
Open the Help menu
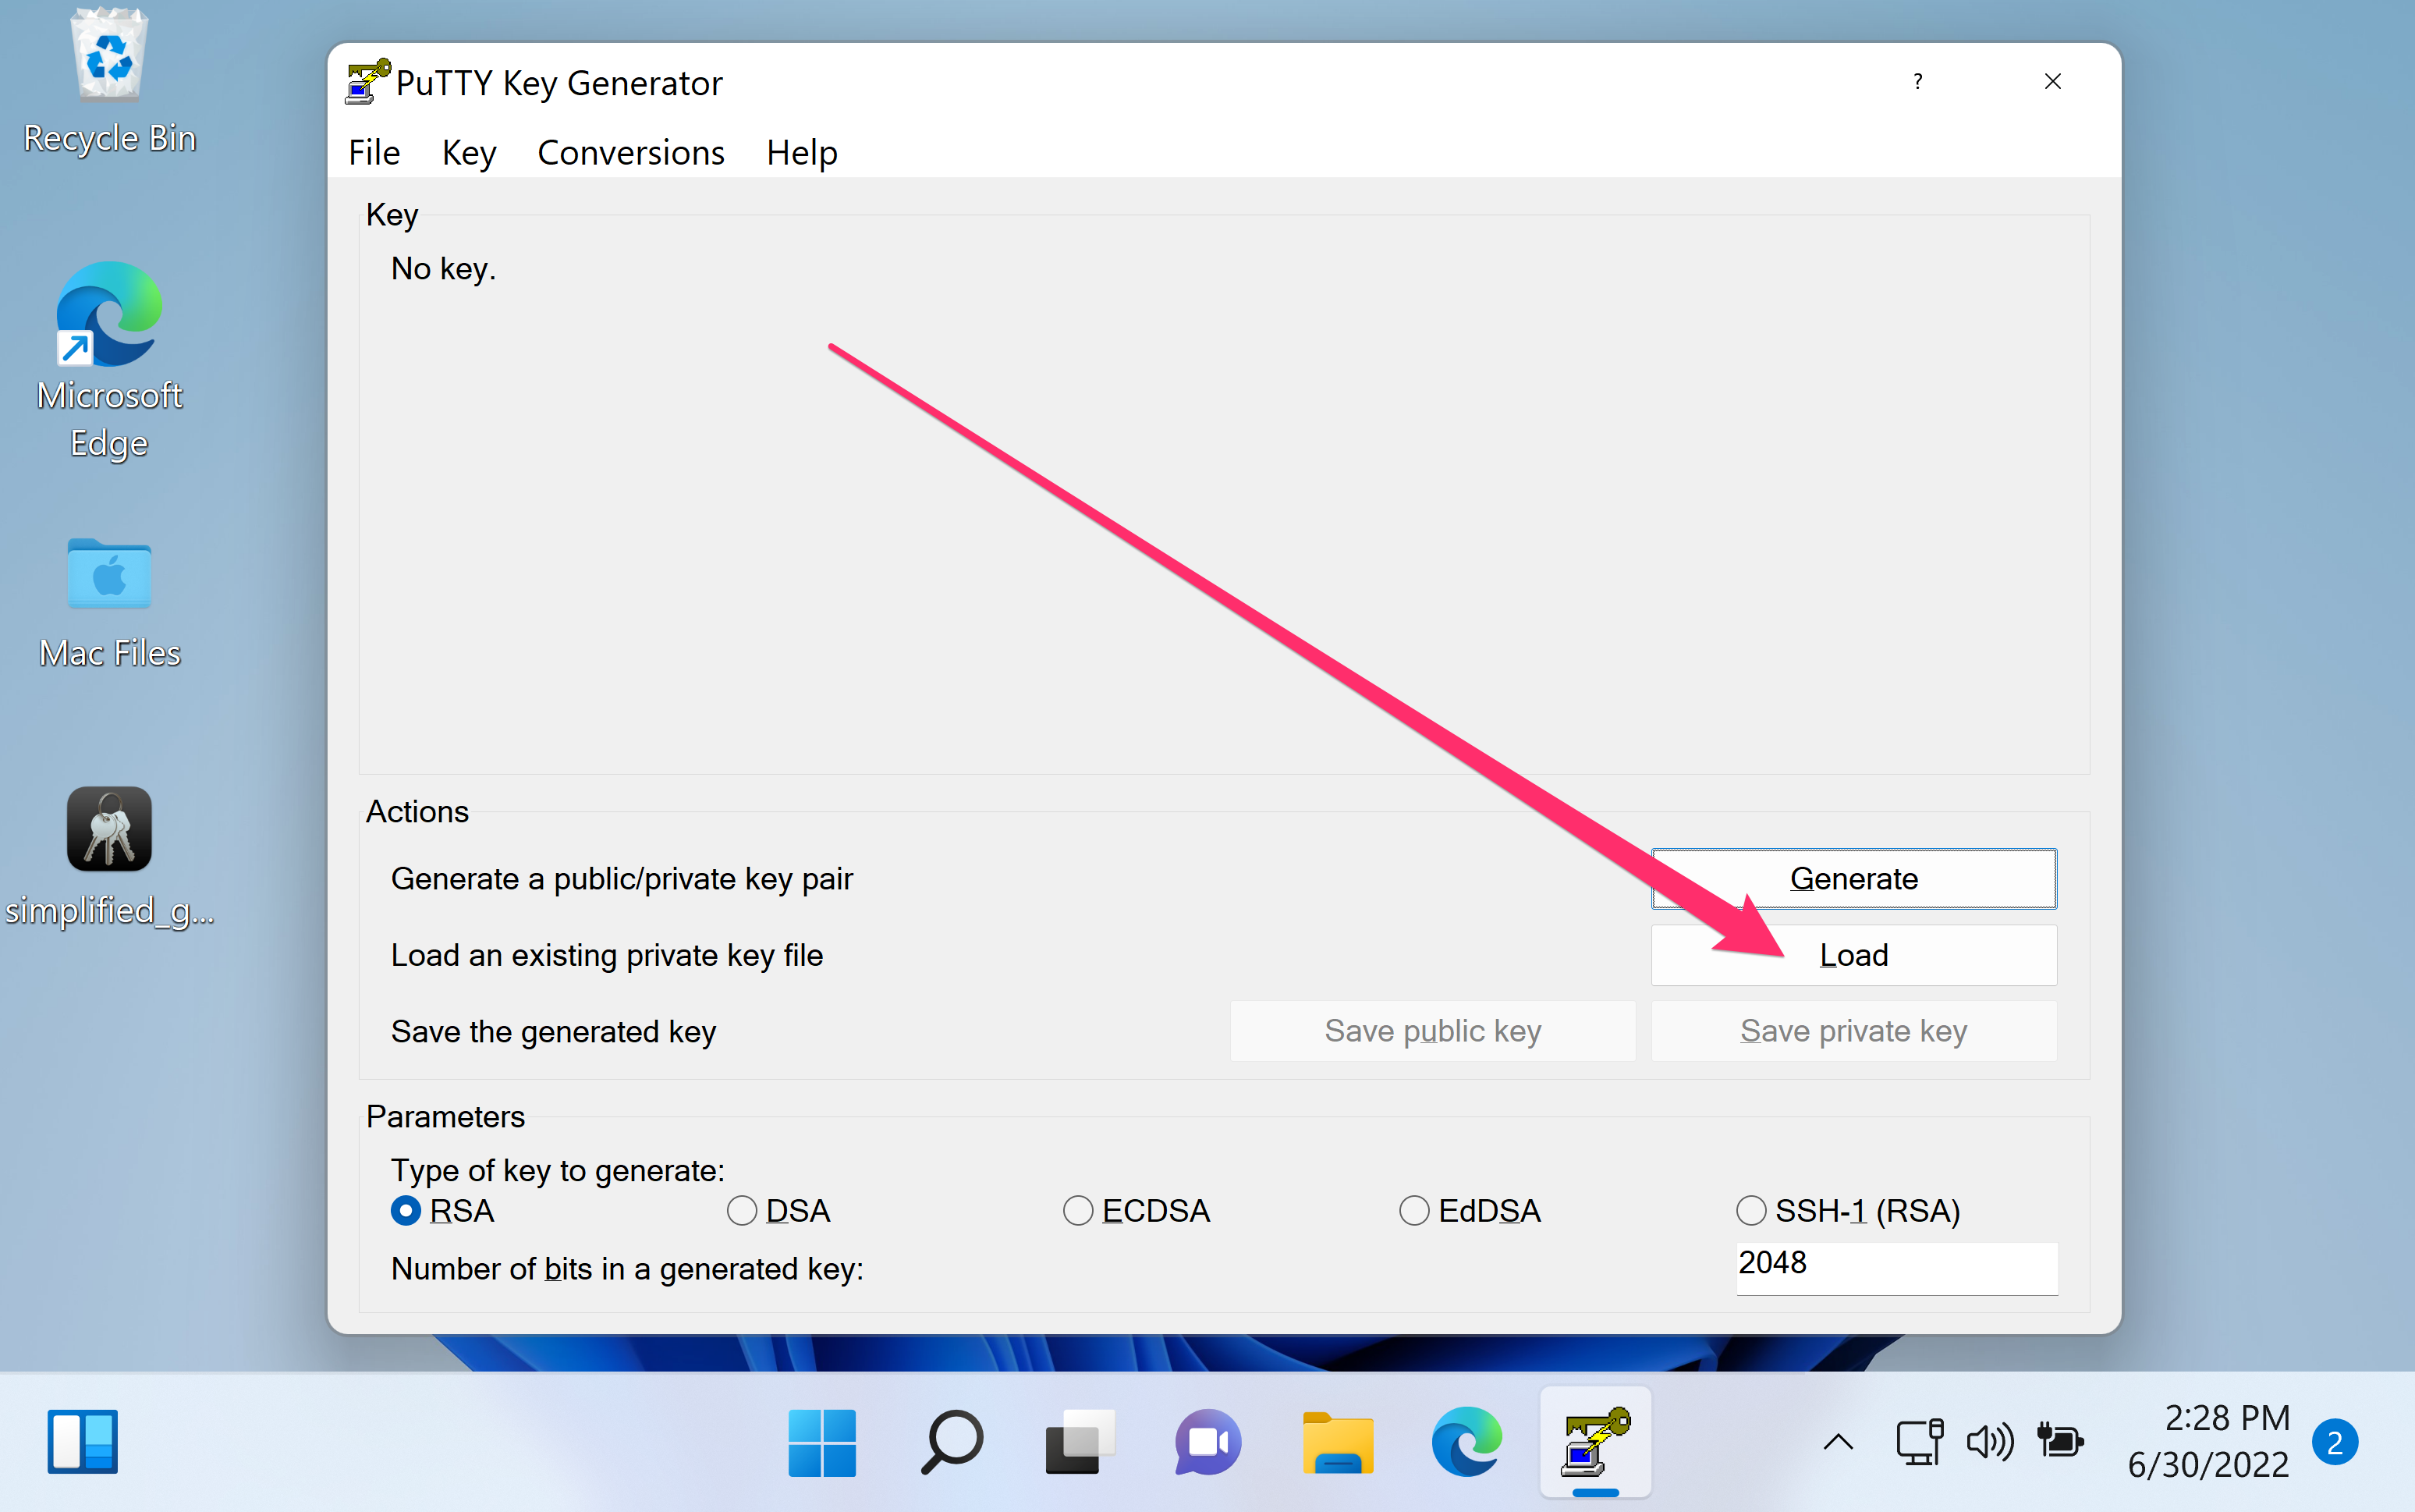click(802, 152)
